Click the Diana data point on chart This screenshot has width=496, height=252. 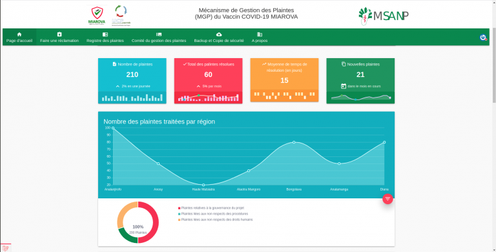point(384,142)
